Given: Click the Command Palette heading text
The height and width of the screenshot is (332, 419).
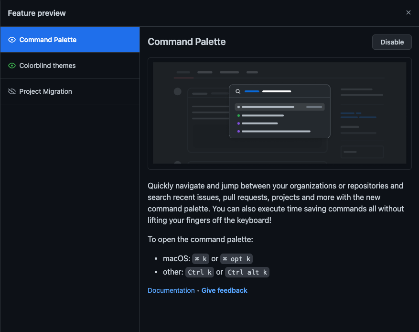Looking at the screenshot, I should 186,42.
